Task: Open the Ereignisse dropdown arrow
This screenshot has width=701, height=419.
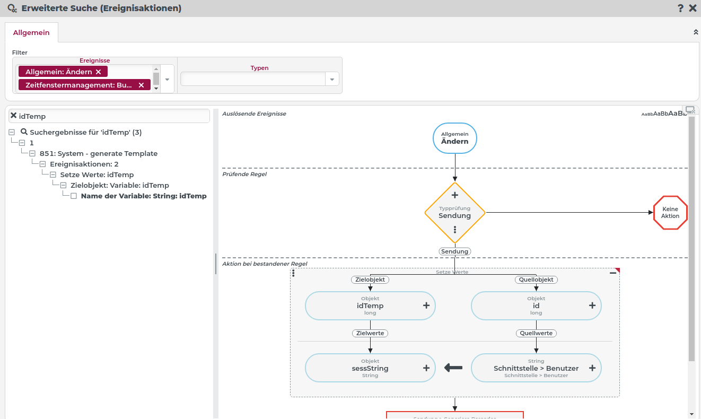Action: click(x=167, y=79)
